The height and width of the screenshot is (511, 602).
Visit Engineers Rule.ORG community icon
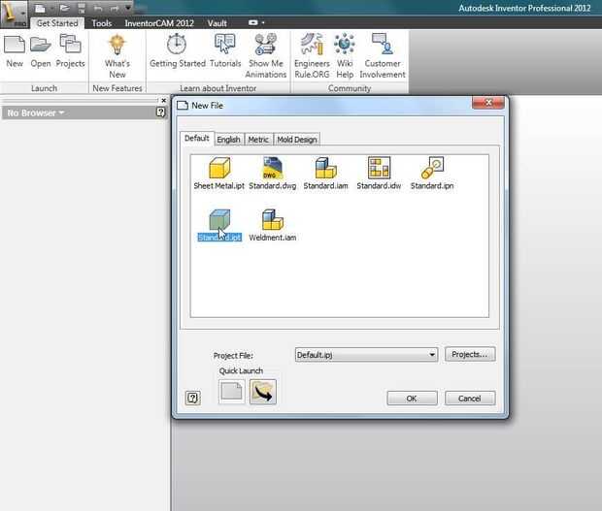click(x=312, y=56)
